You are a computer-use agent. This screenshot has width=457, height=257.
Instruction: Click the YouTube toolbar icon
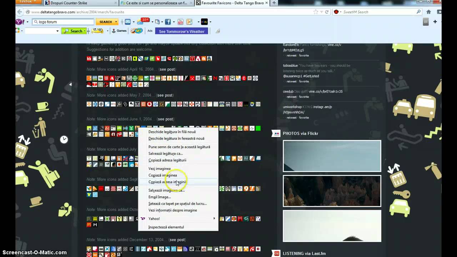[x=180, y=22]
